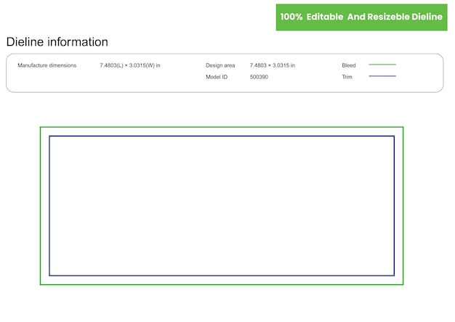Click the bottom-left corner of the trim rectangle

pyautogui.click(x=49, y=276)
